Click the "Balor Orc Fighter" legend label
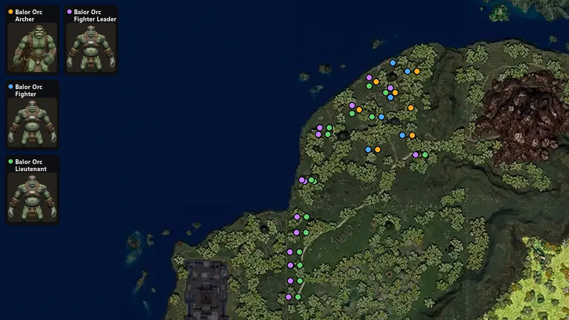569x320 pixels. 28,91
